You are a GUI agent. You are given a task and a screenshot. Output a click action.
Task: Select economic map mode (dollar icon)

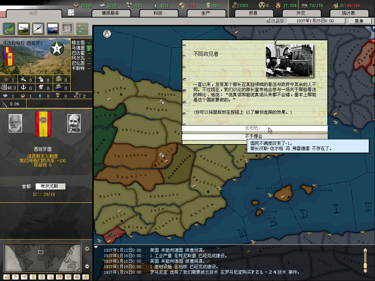coord(33,277)
